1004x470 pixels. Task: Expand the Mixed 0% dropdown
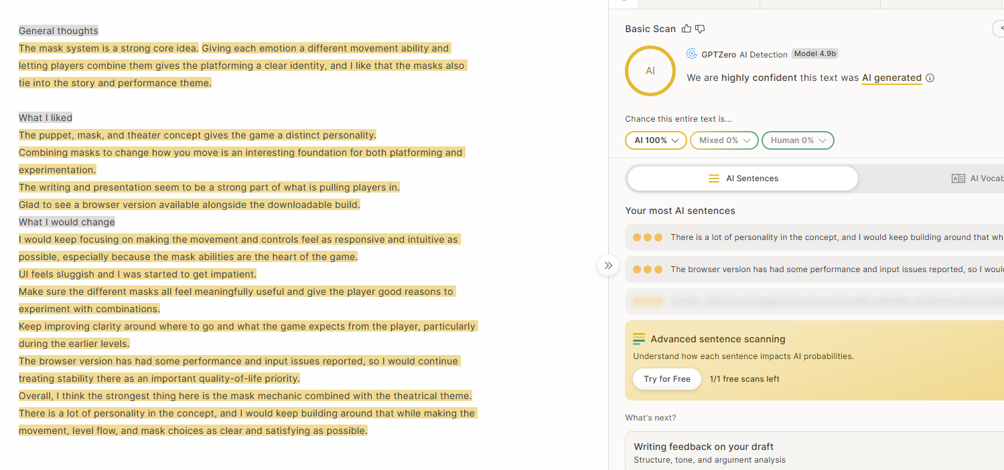(724, 140)
